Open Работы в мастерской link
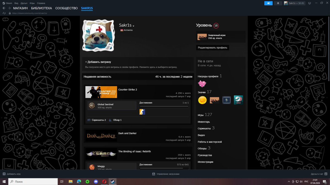This screenshot has width=330, height=185. (210, 142)
